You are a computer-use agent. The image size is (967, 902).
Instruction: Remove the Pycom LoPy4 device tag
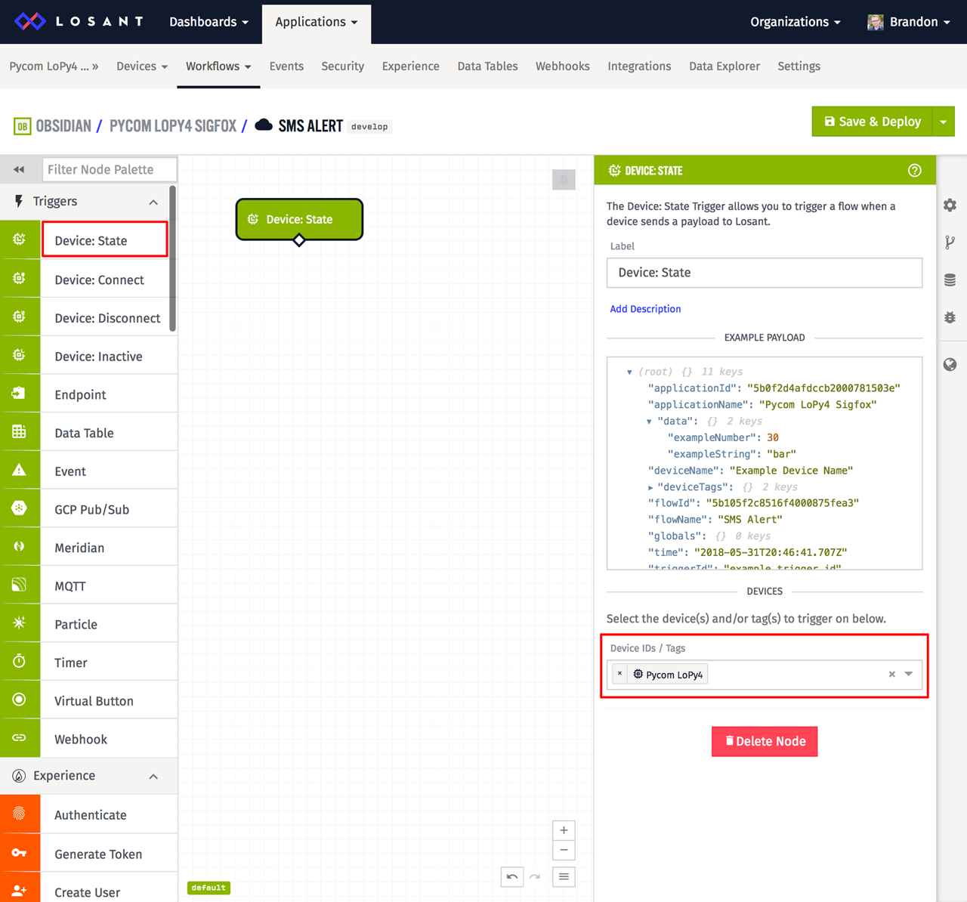pyautogui.click(x=620, y=674)
